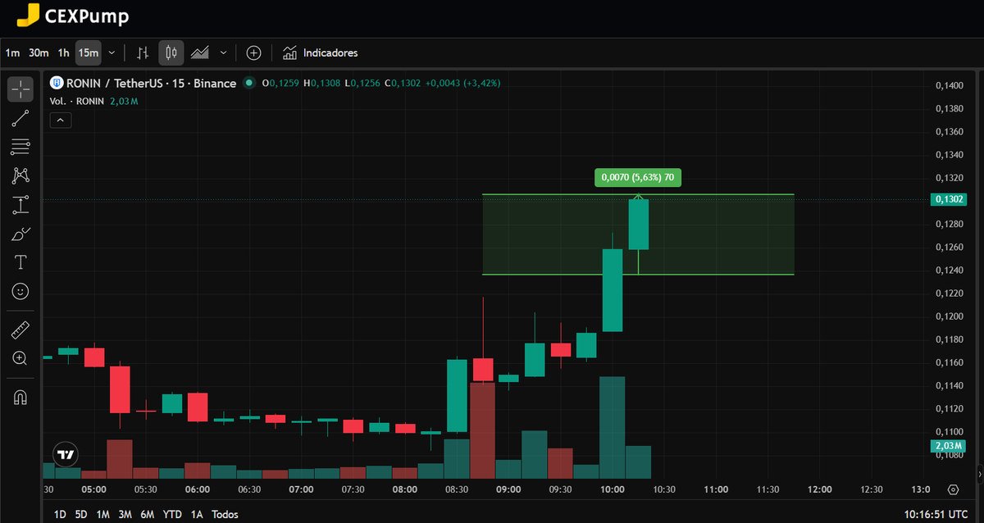Expand the chart style dropdown
This screenshot has width=984, height=523.
pos(223,52)
